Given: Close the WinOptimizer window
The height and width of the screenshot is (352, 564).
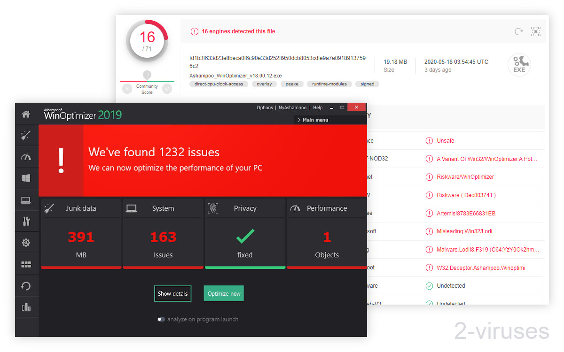Looking at the screenshot, I should [356, 107].
